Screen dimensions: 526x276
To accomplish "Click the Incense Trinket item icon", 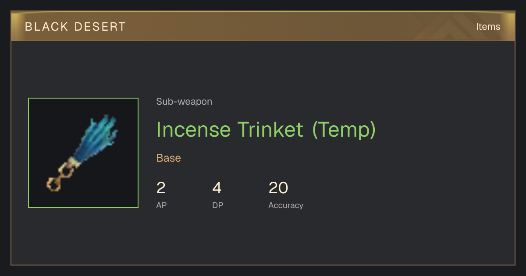I will (83, 153).
